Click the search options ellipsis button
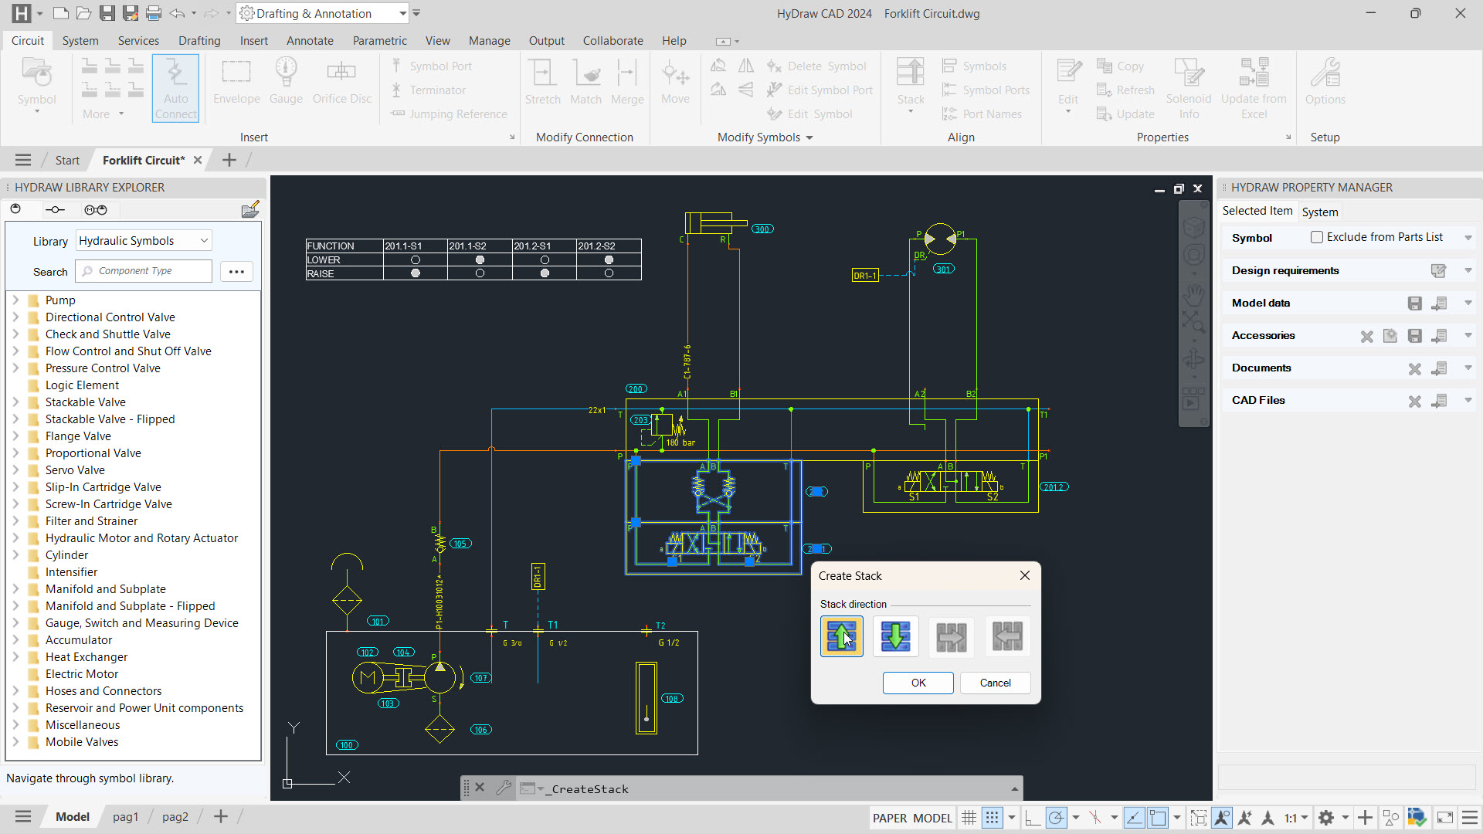1483x834 pixels. point(236,271)
